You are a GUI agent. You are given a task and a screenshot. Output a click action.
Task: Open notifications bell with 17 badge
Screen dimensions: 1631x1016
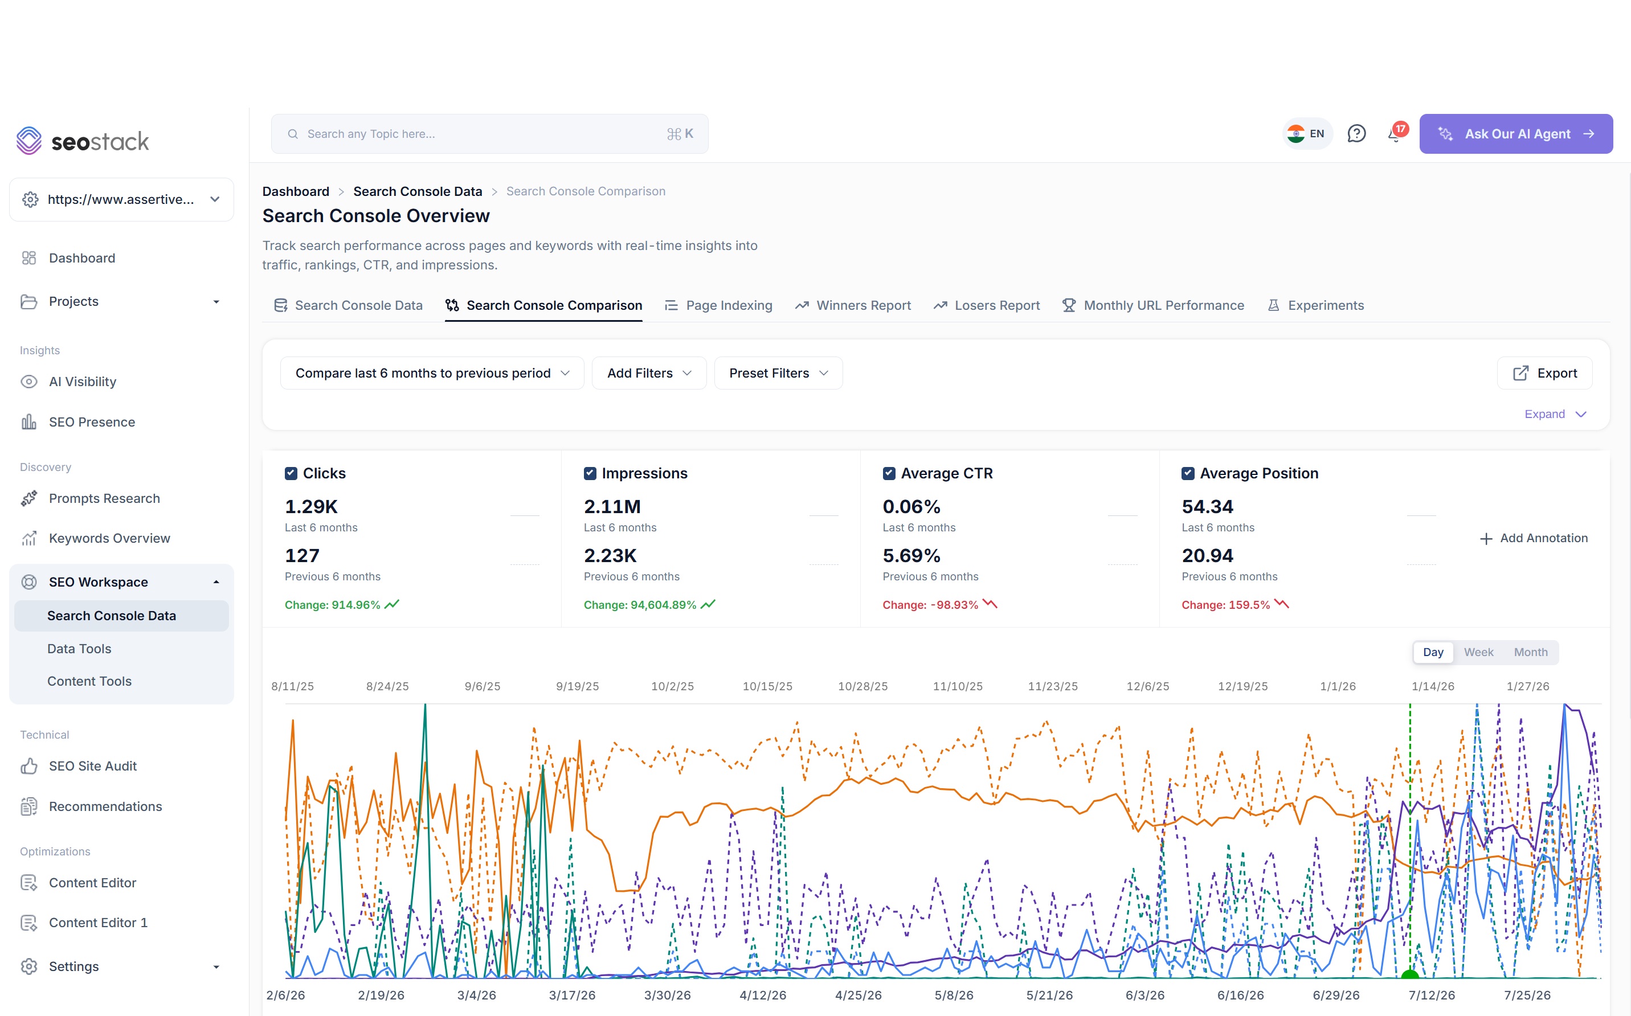[x=1396, y=132]
